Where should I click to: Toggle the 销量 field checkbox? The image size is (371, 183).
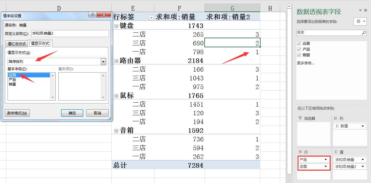pos(299,55)
